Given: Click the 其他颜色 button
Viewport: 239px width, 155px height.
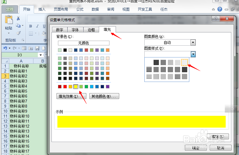Looking at the screenshot, I should point(104,96).
